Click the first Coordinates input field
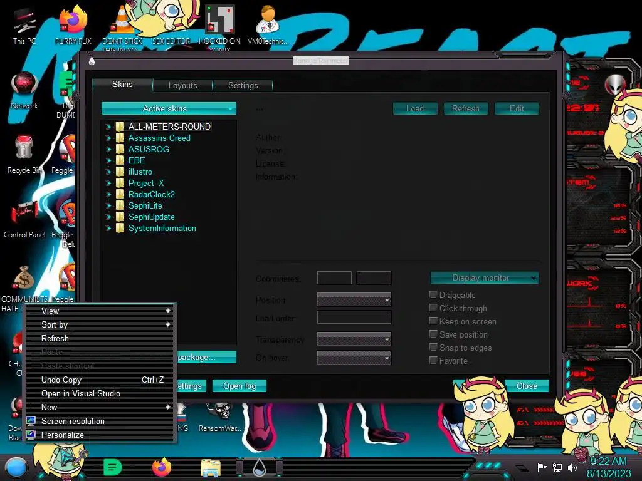 click(335, 277)
